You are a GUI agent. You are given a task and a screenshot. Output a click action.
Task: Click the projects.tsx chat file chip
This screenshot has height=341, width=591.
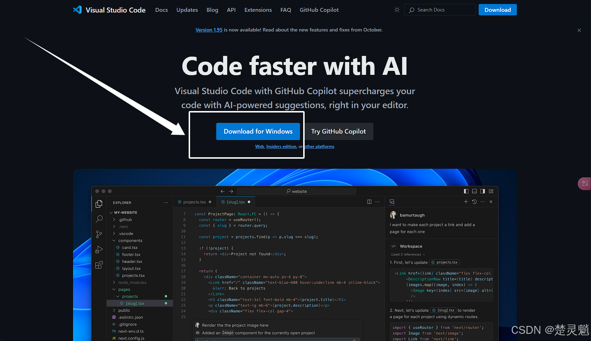[444, 262]
